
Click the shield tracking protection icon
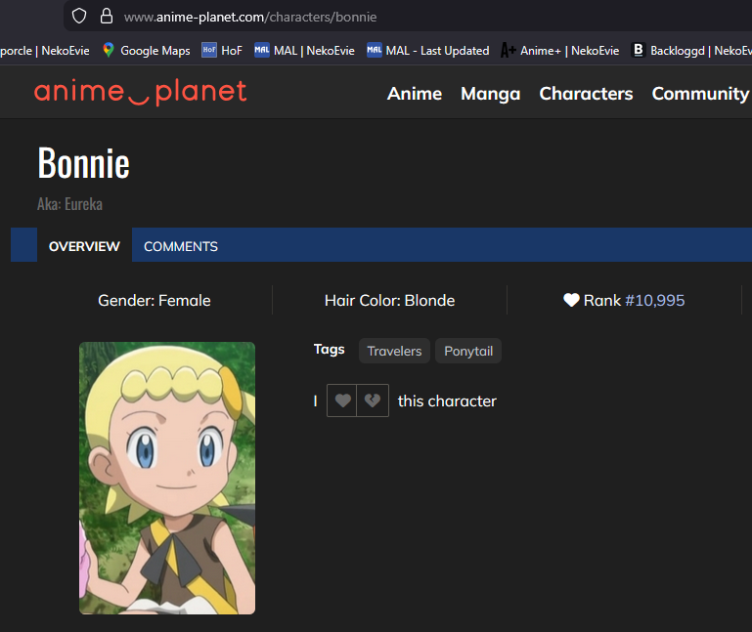tap(79, 17)
